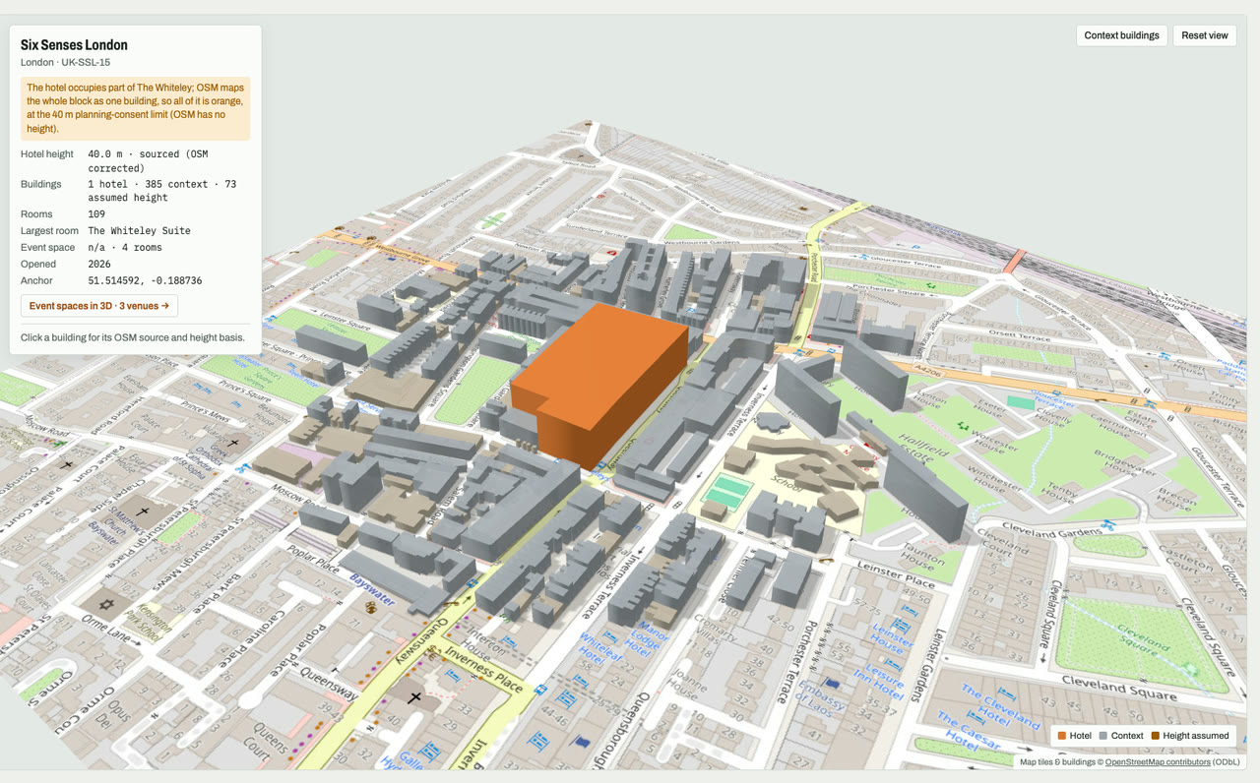1260x783 pixels.
Task: Click the Six Senses London title
Action: [x=74, y=44]
